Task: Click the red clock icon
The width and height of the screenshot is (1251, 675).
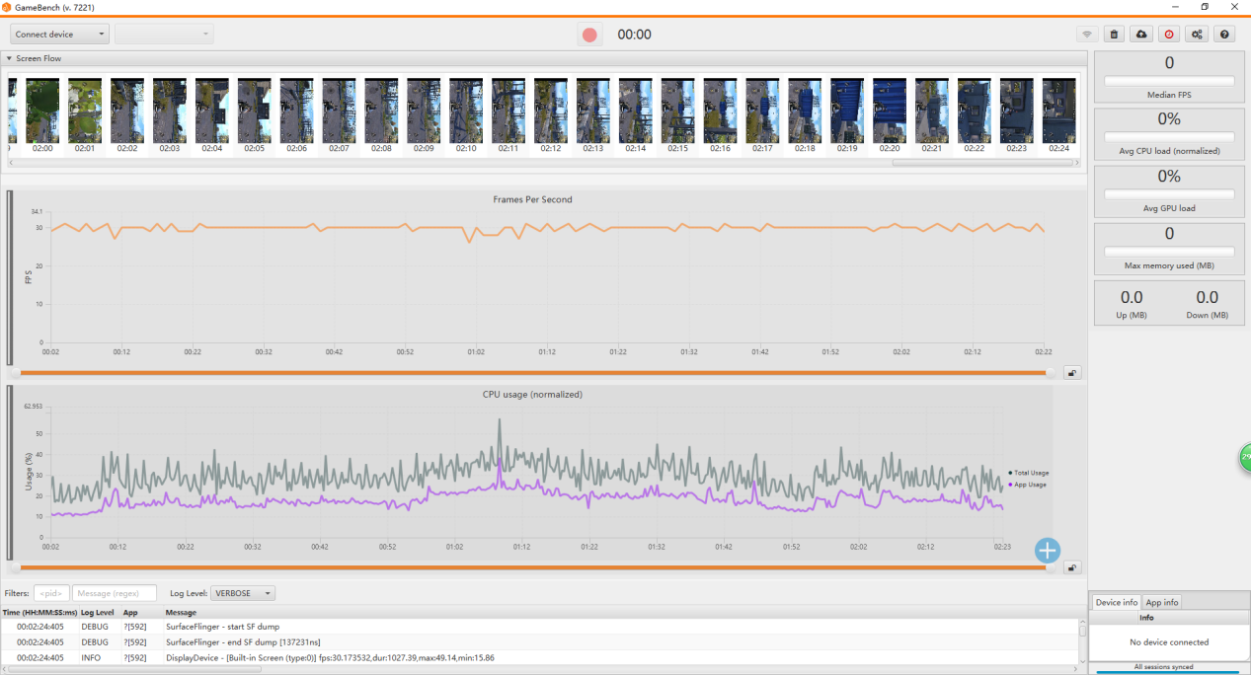Action: [1169, 35]
